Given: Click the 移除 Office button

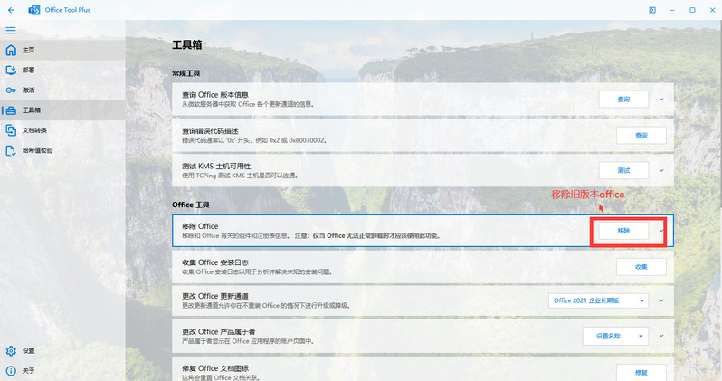Looking at the screenshot, I should click(623, 231).
